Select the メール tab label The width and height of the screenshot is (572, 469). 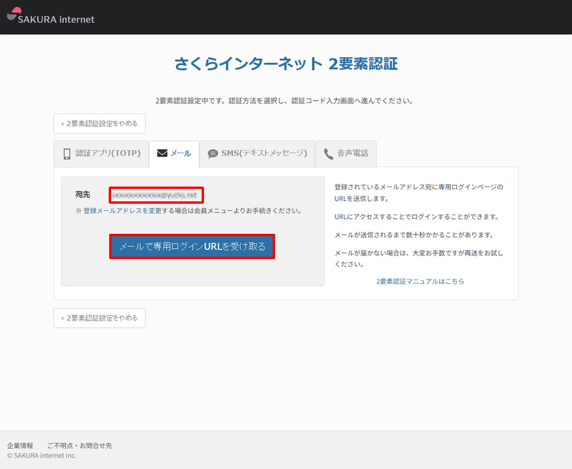(181, 154)
